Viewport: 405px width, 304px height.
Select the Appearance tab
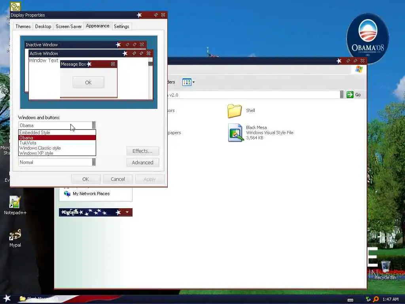[98, 26]
